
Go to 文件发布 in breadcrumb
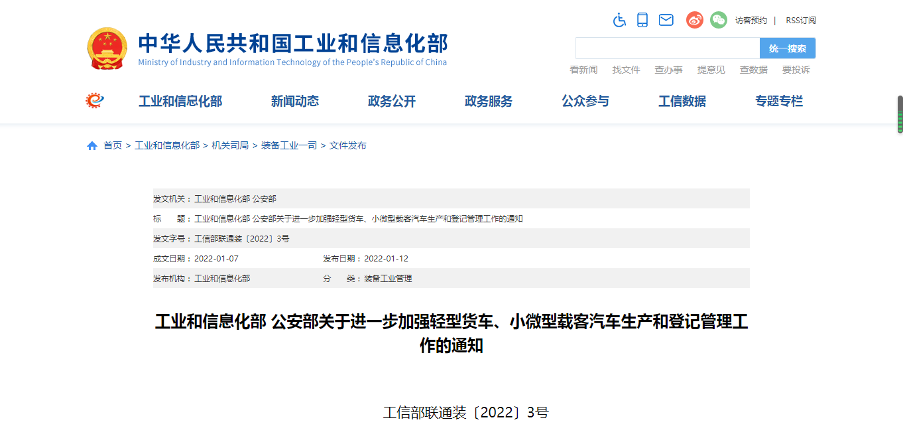click(x=348, y=145)
